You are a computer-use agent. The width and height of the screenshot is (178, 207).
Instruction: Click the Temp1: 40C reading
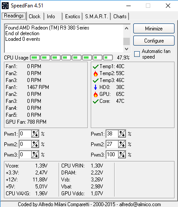coord(112,66)
